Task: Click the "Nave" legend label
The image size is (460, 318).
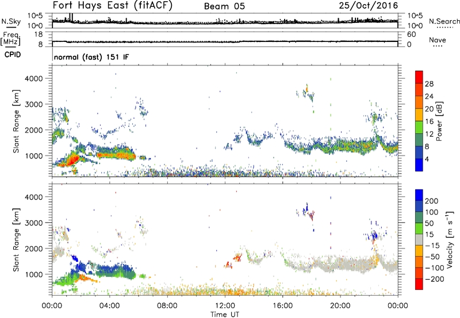Action: 438,40
